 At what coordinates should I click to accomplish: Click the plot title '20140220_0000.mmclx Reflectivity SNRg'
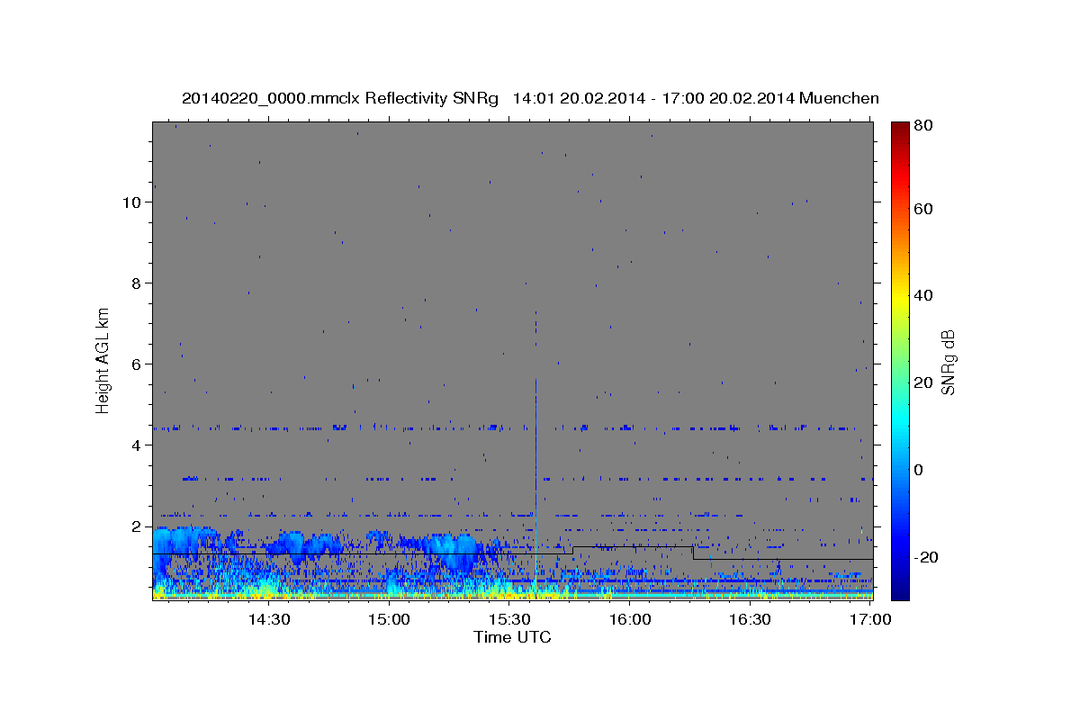(x=339, y=98)
